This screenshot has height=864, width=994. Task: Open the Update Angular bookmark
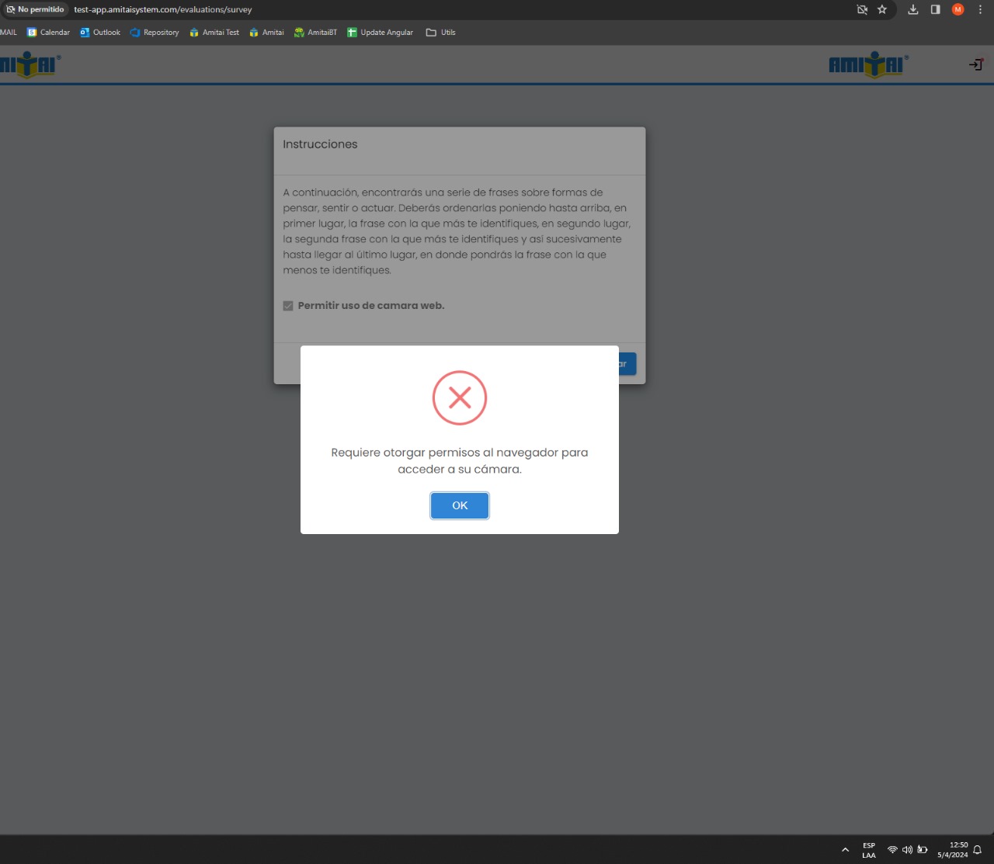coord(380,33)
